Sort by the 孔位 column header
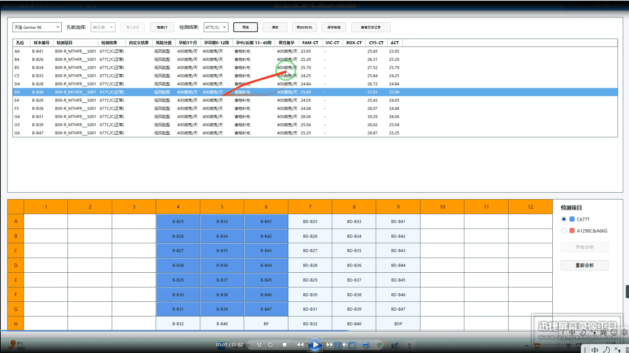 pyautogui.click(x=21, y=43)
